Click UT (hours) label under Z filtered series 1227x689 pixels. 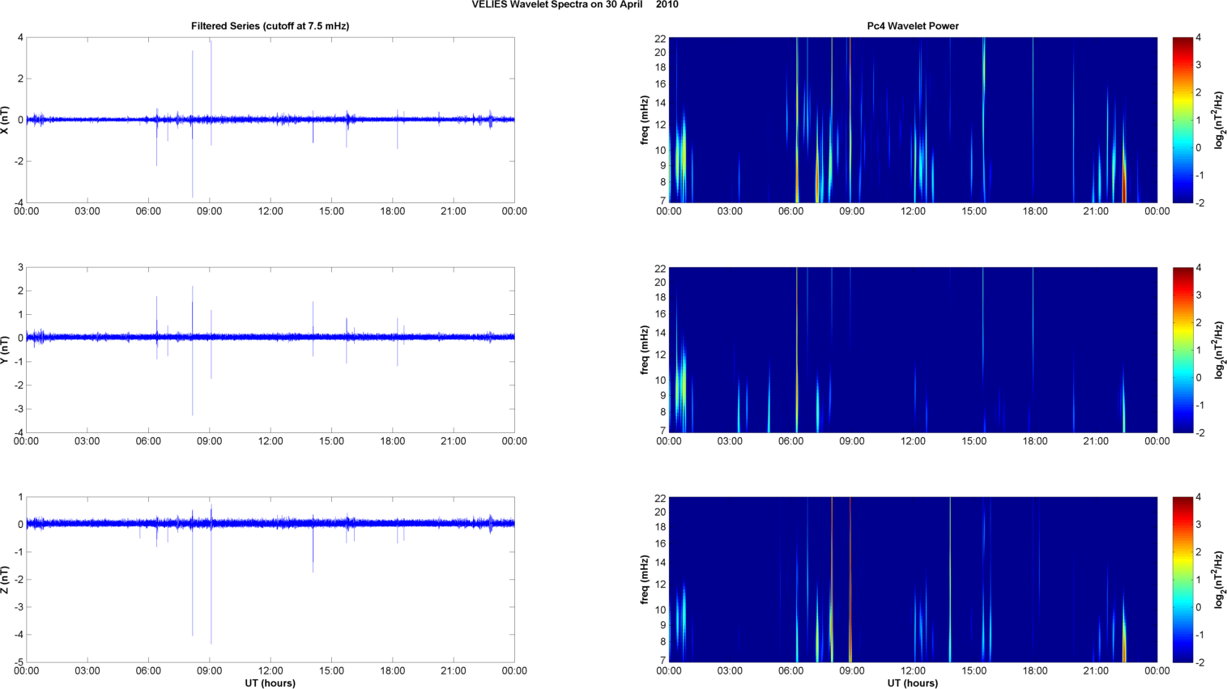[270, 683]
